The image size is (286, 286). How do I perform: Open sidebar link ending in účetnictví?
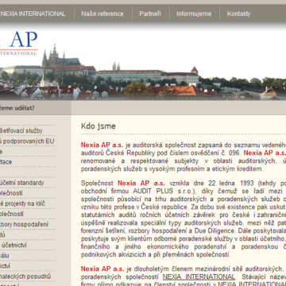[x=14, y=245]
